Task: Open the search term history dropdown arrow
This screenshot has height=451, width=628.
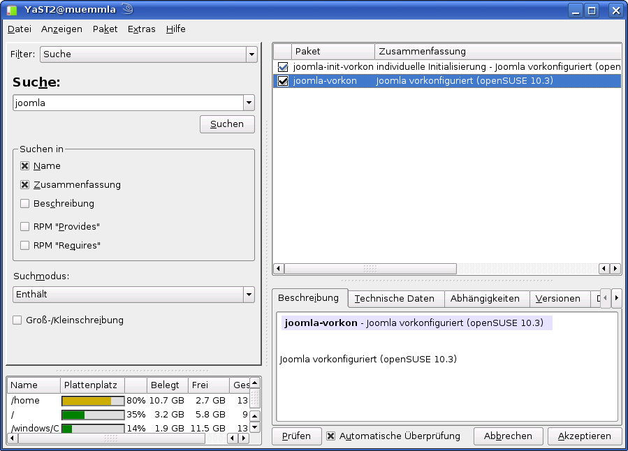Action: pos(249,103)
